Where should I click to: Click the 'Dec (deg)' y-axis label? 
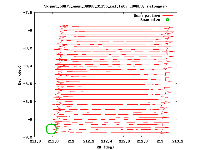[x=19, y=75]
